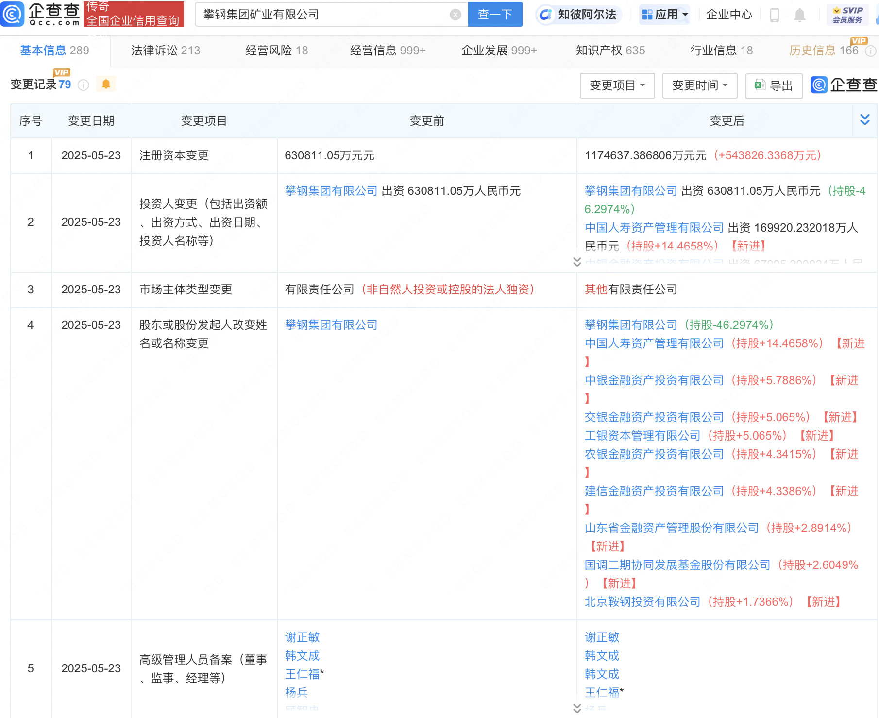Open notifications bell in the header
The height and width of the screenshot is (718, 879).
(799, 15)
